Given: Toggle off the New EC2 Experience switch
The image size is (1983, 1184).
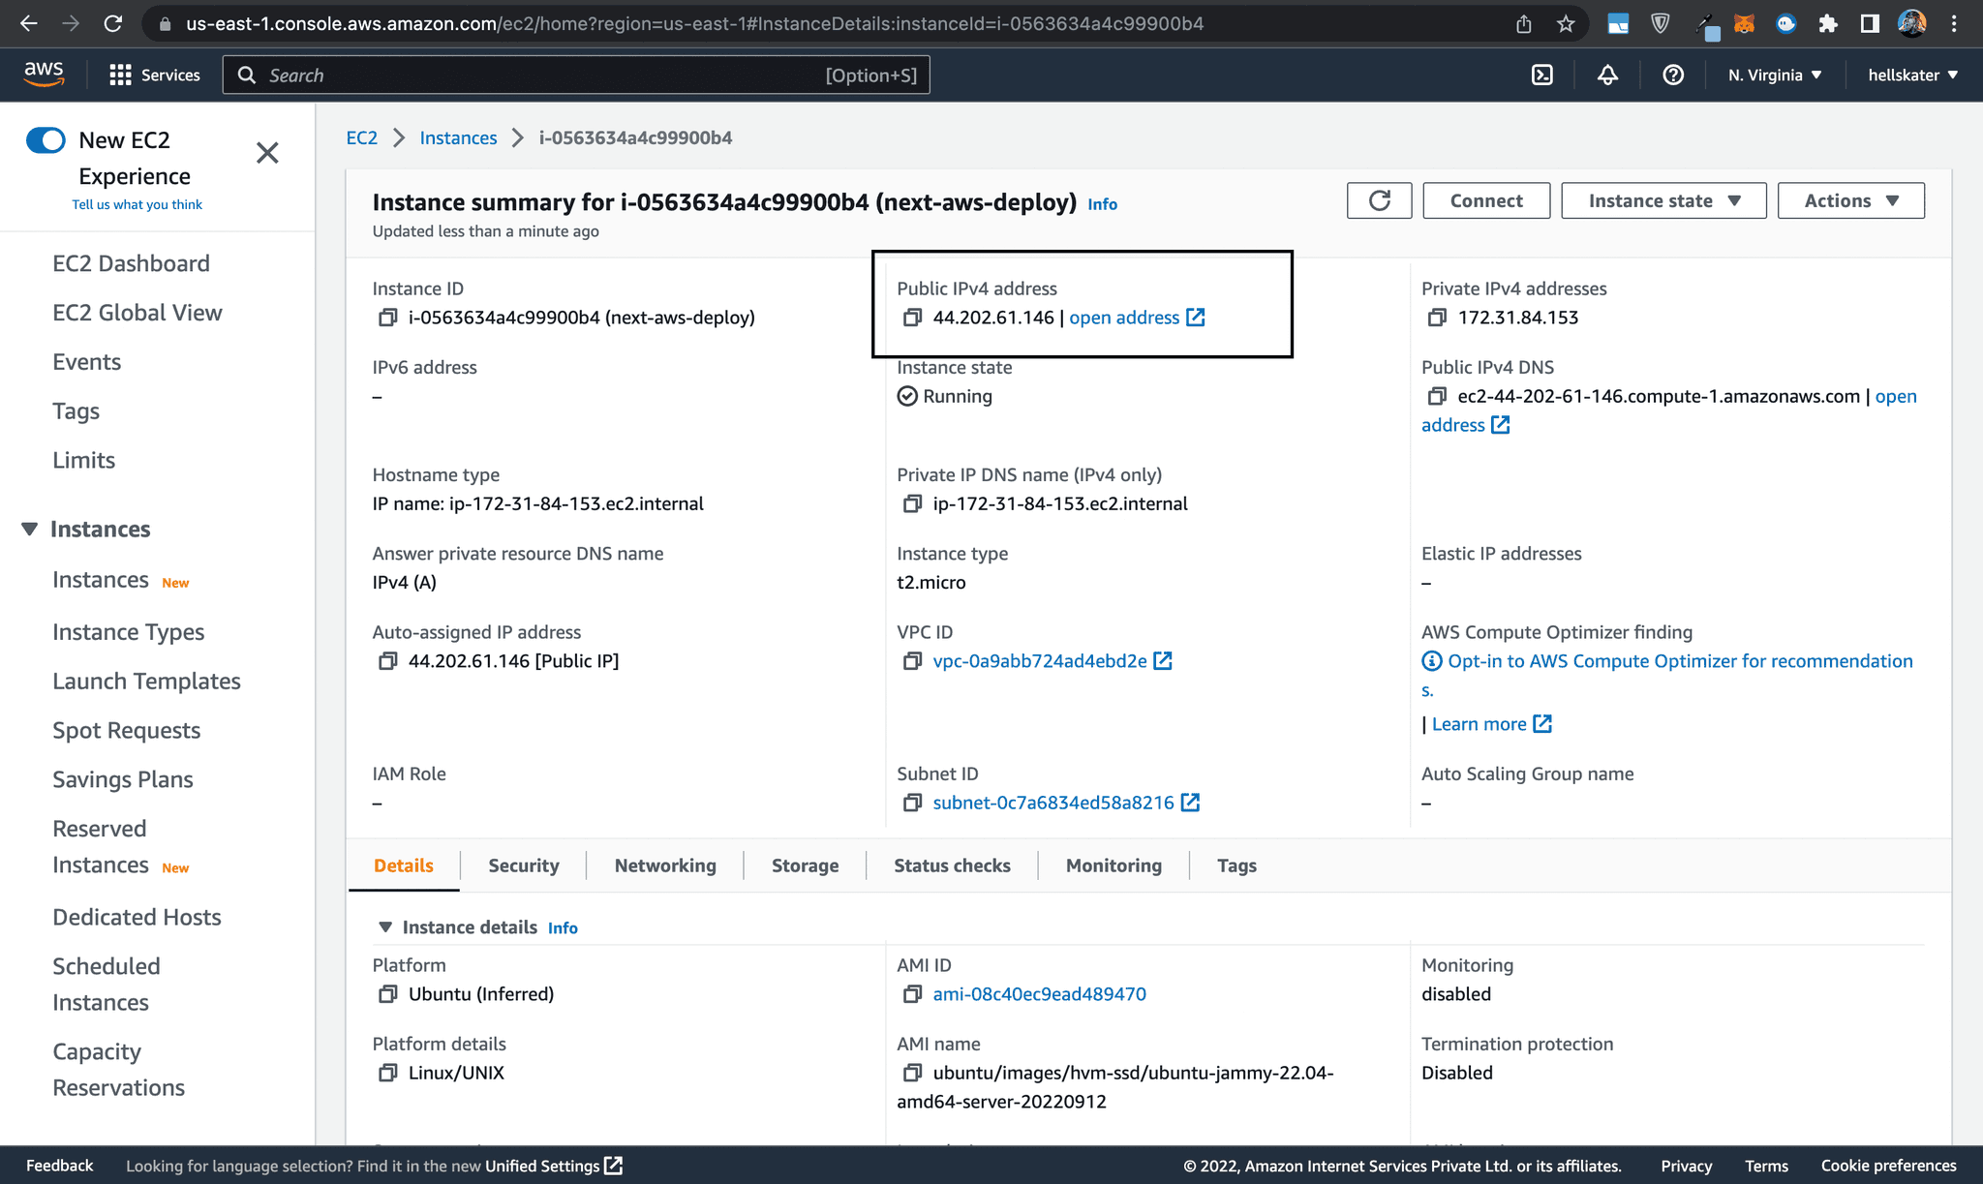Looking at the screenshot, I should [x=46, y=140].
